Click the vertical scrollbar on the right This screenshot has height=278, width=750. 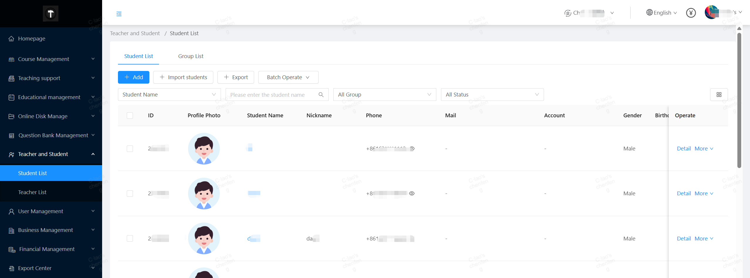tap(739, 100)
